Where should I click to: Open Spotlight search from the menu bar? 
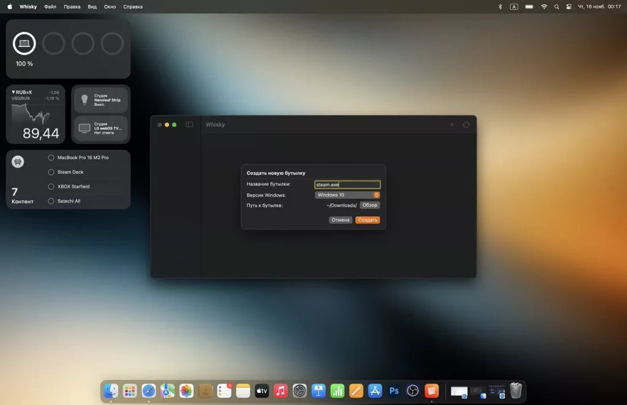[556, 7]
